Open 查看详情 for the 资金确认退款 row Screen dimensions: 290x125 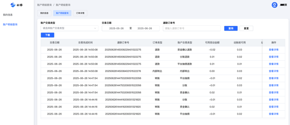[274, 50]
